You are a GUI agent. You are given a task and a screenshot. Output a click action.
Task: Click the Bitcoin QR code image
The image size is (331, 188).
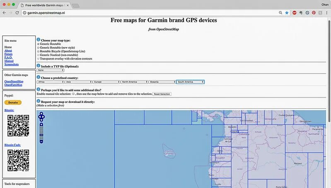(x=18, y=126)
